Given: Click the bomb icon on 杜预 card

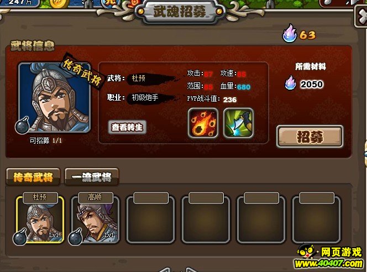Looking at the screenshot, I should (20, 237).
